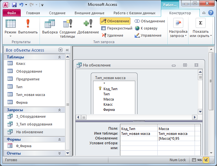
Task: Choose Удаление query type
Action: tap(112, 35)
